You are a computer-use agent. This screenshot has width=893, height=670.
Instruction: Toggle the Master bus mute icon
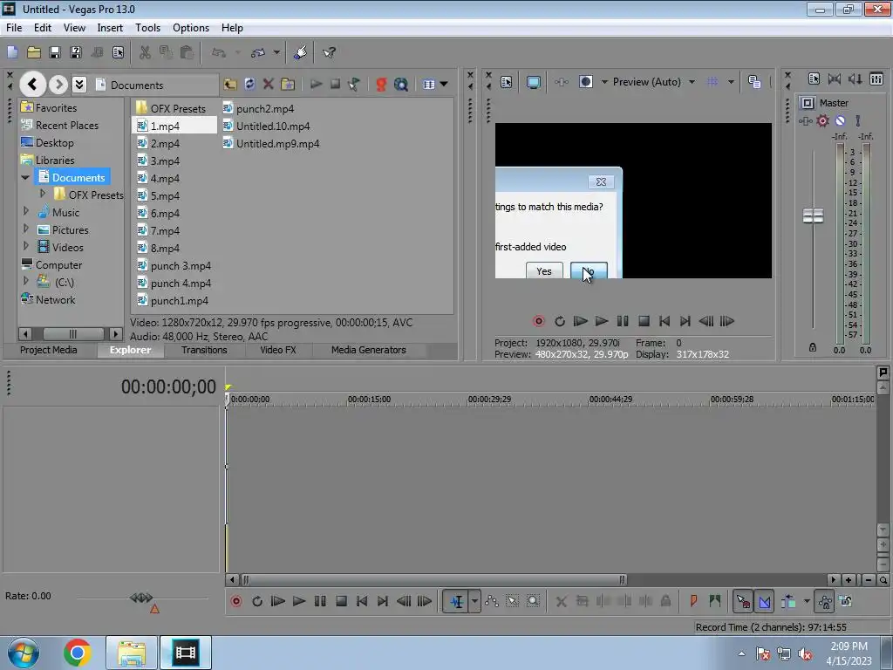[840, 120]
